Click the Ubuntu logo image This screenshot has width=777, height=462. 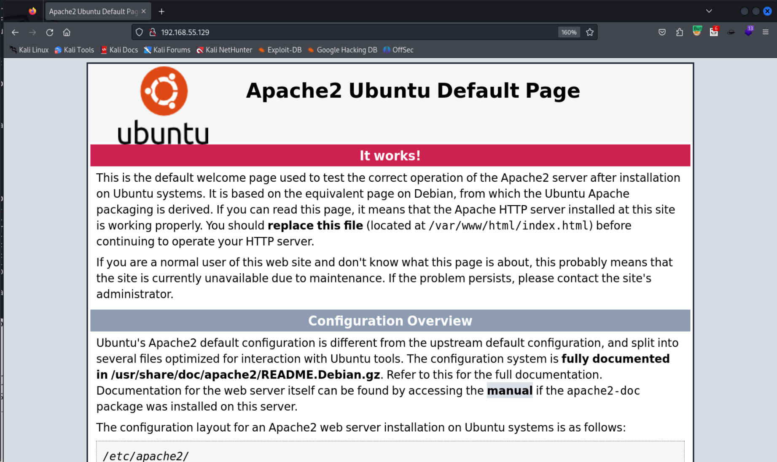163,105
